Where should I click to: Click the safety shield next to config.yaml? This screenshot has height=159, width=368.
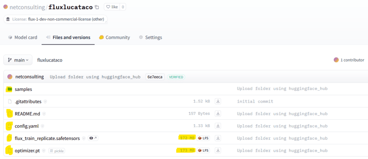[42, 126]
